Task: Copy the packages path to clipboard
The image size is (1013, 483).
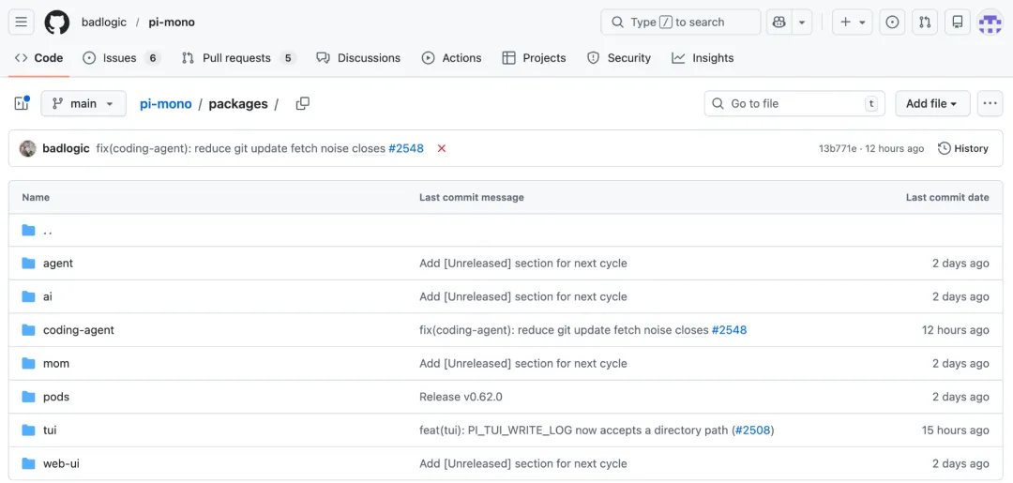Action: tap(302, 103)
